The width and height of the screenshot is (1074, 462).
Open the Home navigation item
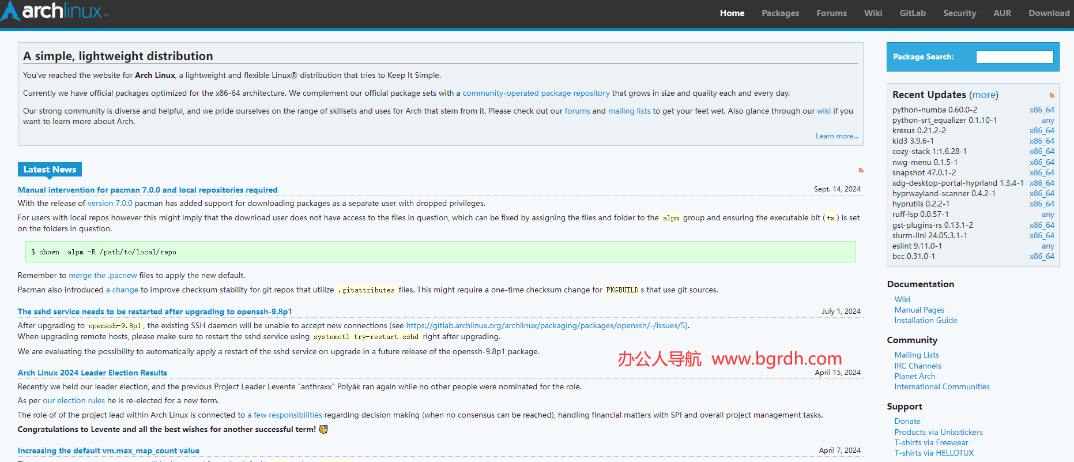coord(732,13)
